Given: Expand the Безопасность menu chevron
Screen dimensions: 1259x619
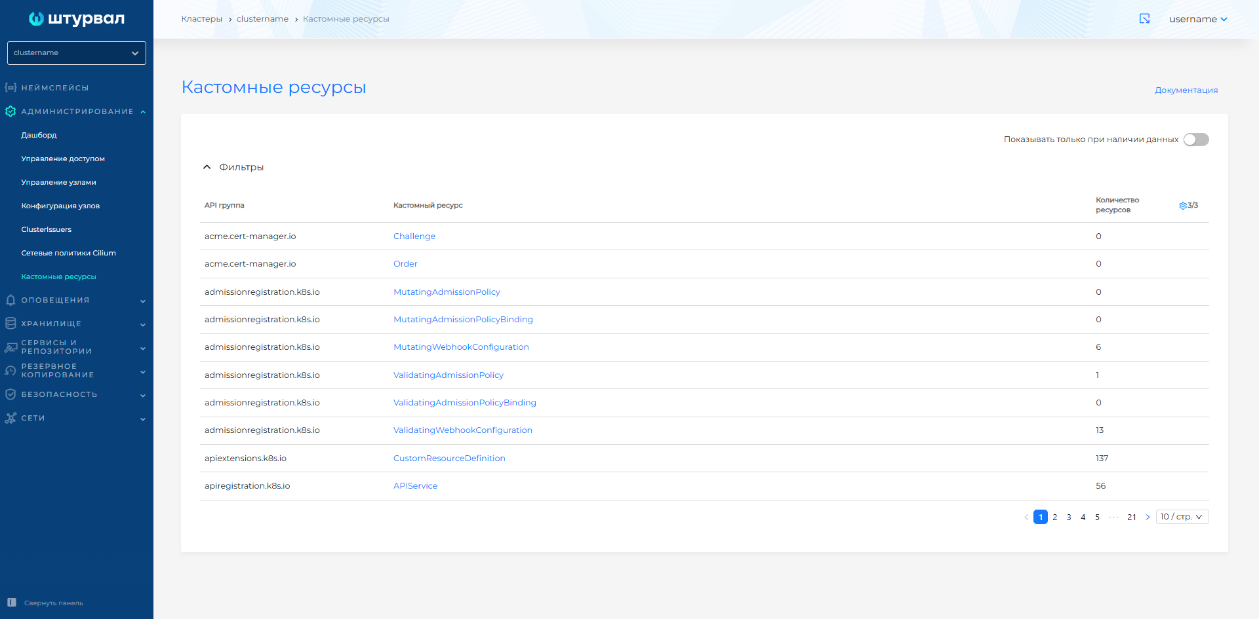Looking at the screenshot, I should 143,396.
